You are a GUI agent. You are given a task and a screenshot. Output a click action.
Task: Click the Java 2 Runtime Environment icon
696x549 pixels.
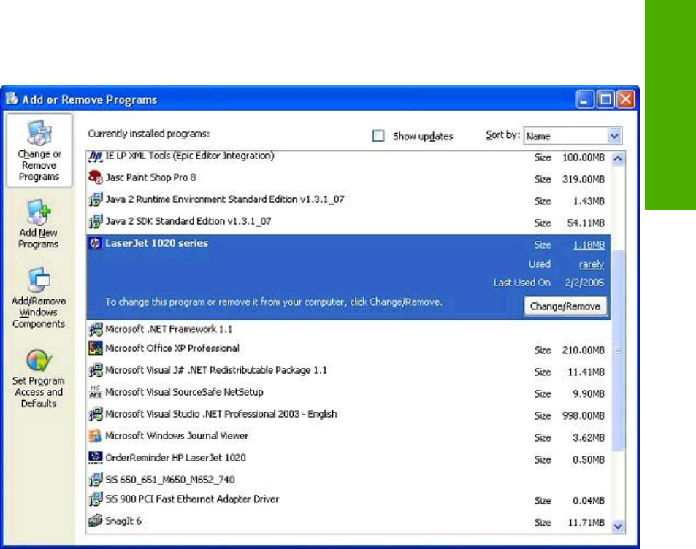96,200
